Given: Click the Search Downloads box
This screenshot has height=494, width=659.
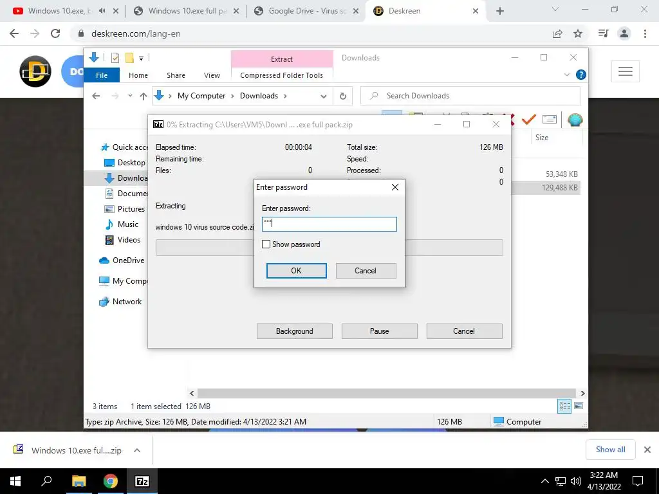Looking at the screenshot, I should (470, 96).
